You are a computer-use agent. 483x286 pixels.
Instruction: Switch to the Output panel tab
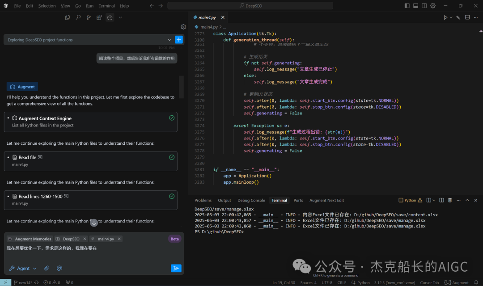pos(224,200)
